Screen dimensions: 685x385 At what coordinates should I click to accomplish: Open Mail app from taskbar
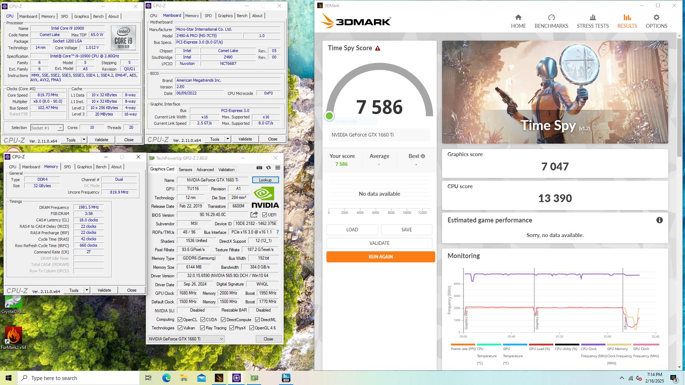point(202,378)
